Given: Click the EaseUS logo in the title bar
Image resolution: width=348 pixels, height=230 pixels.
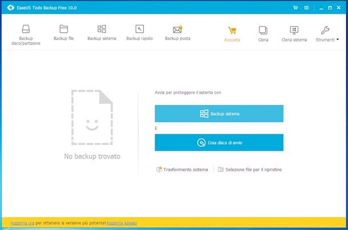Looking at the screenshot, I should pos(10,8).
